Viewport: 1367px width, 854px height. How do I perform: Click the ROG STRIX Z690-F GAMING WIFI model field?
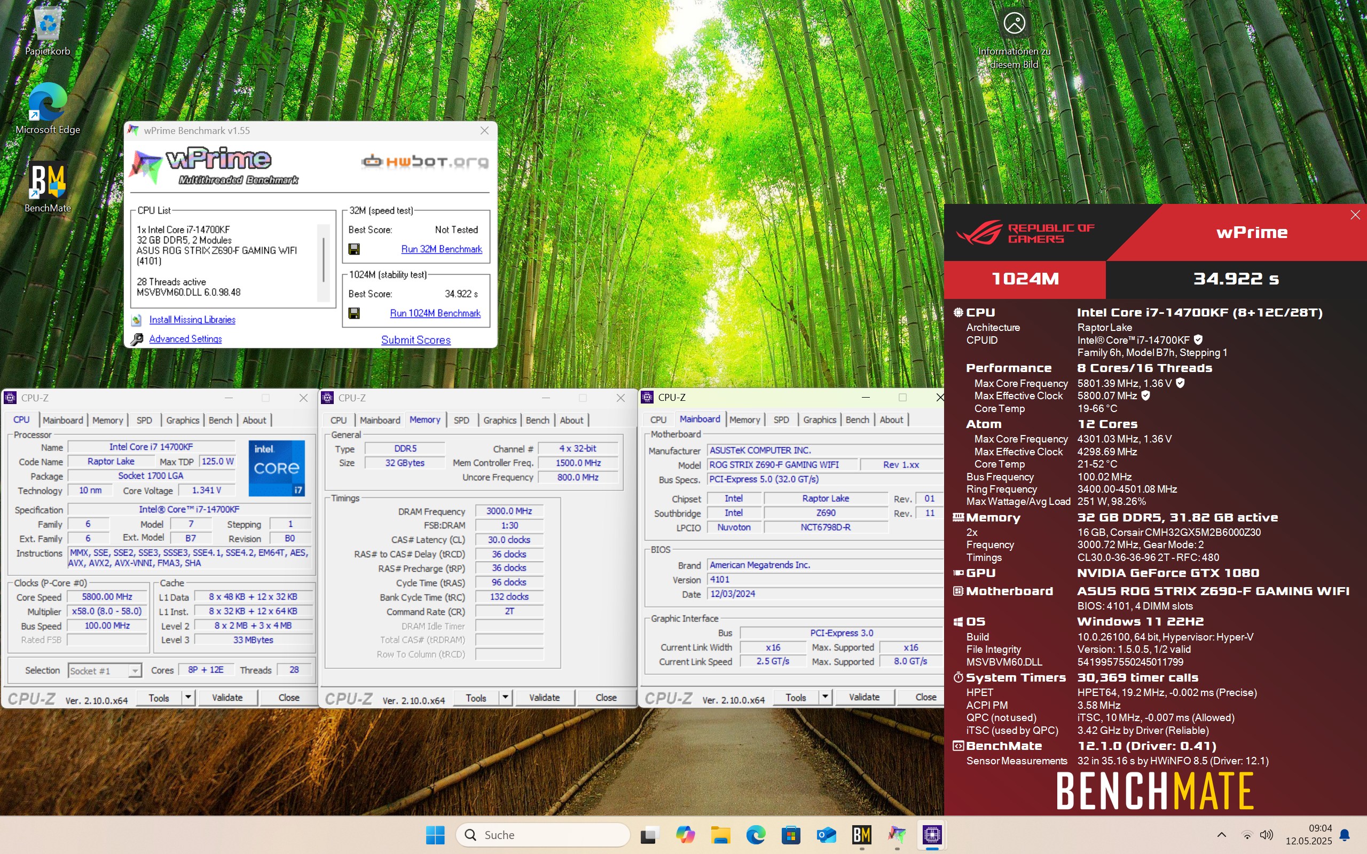coord(782,465)
